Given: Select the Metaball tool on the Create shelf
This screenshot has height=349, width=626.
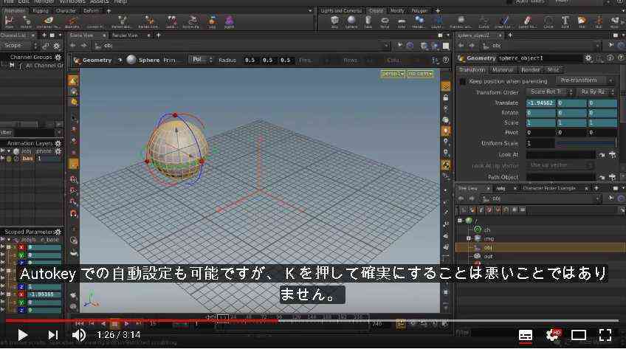Looking at the screenshot, I should [x=419, y=21].
